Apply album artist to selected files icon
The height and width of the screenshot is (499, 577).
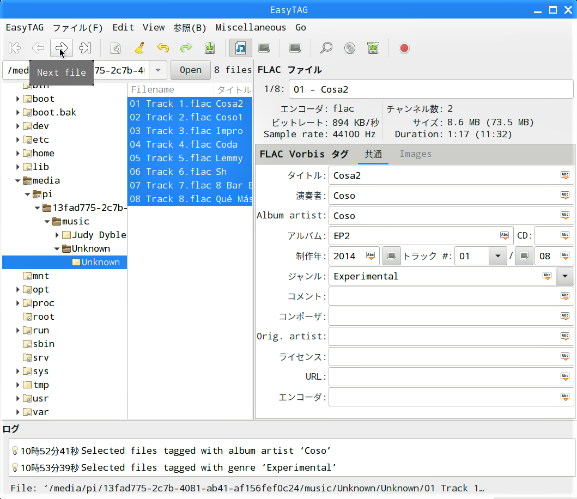(x=565, y=215)
